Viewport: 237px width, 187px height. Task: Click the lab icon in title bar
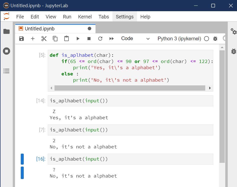pos(6,5)
